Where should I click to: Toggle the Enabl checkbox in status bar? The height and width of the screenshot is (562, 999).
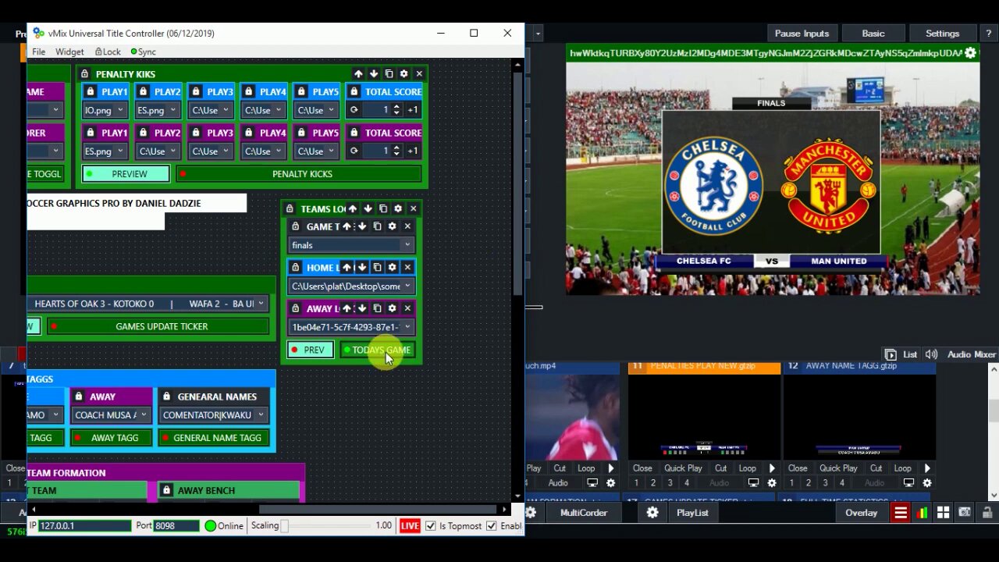click(x=491, y=526)
